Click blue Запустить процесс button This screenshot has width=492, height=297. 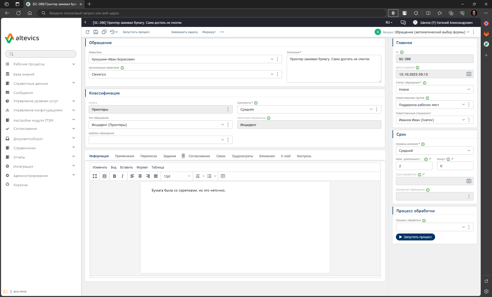(415, 237)
